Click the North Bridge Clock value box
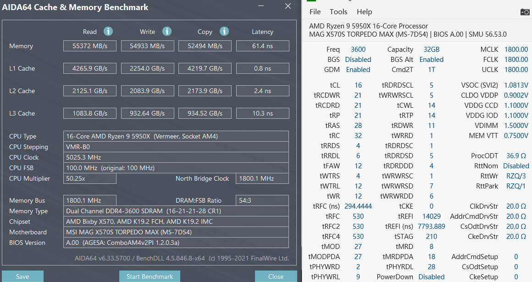The height and width of the screenshot is (282, 532). click(262, 178)
